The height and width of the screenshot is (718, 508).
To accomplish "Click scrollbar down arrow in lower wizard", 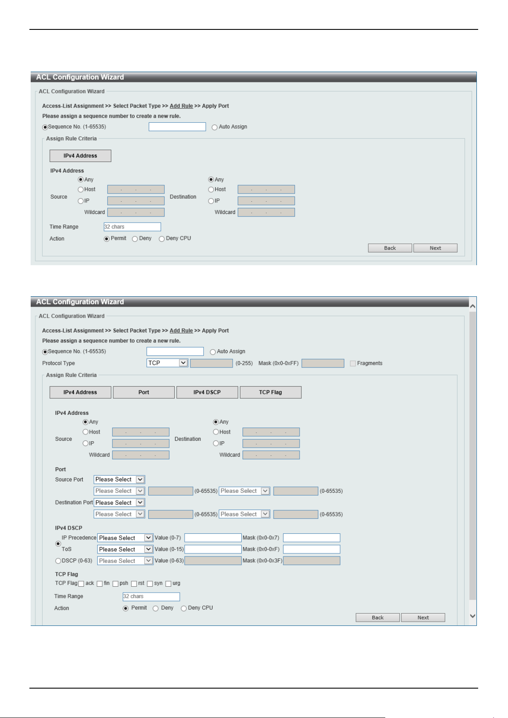I will (472, 616).
